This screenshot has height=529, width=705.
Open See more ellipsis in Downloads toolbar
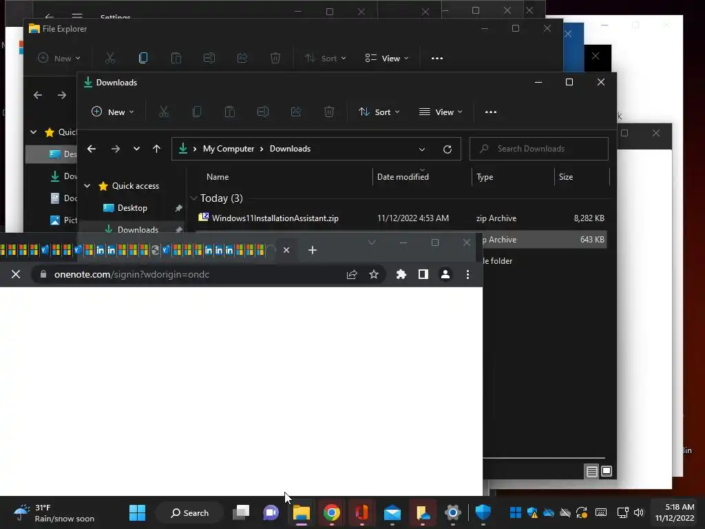tap(491, 112)
